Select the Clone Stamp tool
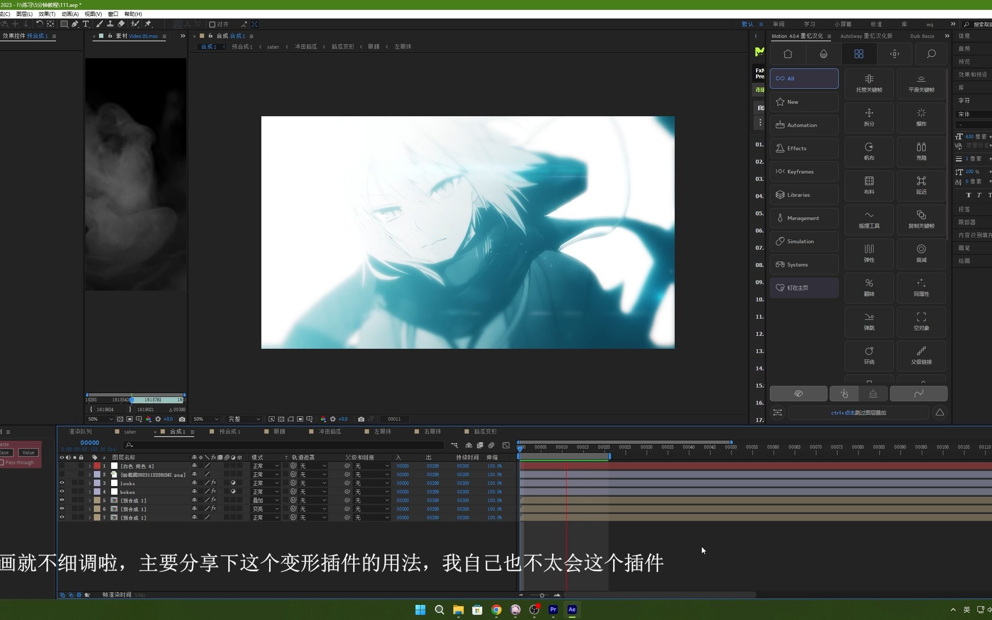The height and width of the screenshot is (620, 992). point(110,25)
